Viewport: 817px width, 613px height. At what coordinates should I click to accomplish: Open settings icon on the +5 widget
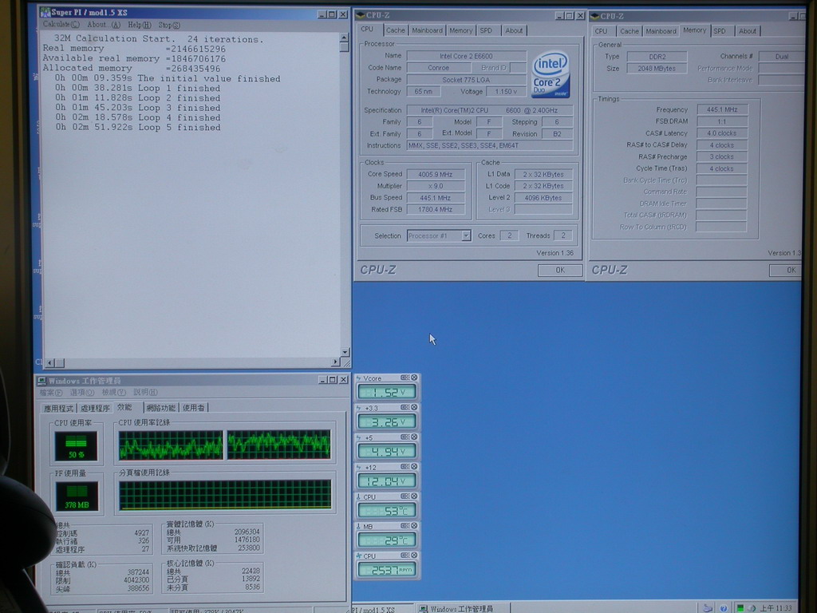pos(405,437)
